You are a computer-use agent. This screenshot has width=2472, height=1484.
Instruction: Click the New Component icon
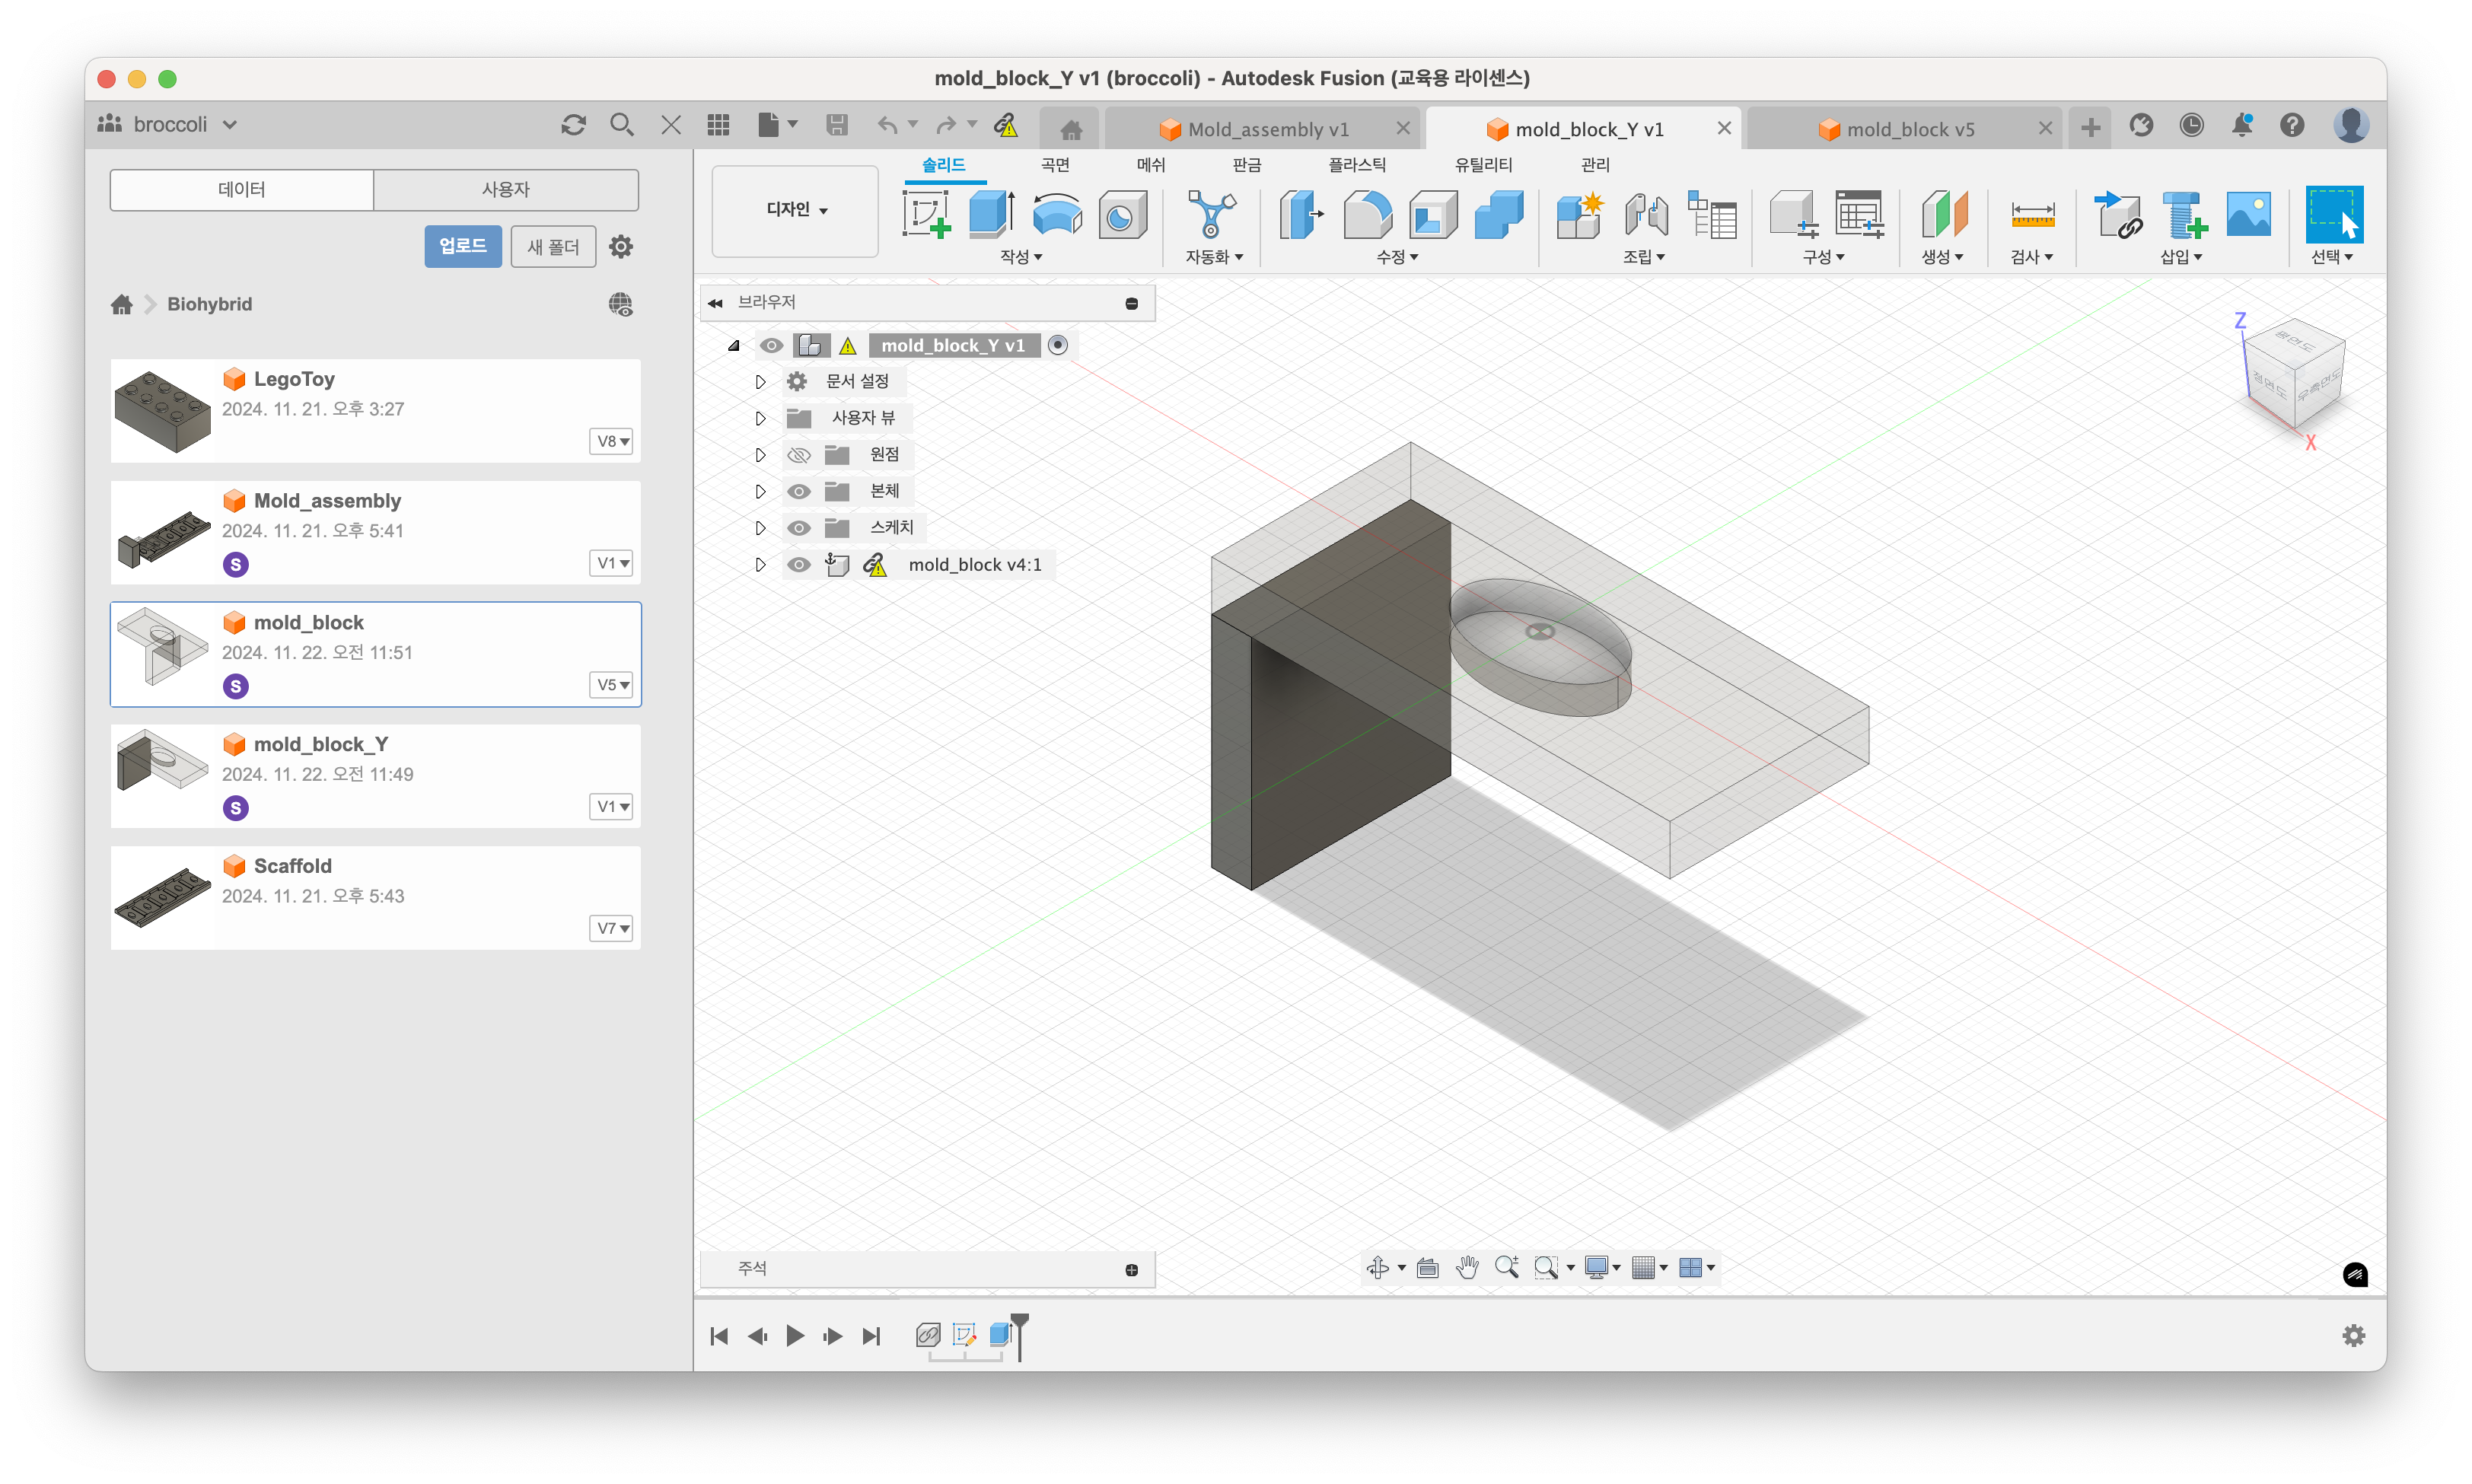(1580, 214)
